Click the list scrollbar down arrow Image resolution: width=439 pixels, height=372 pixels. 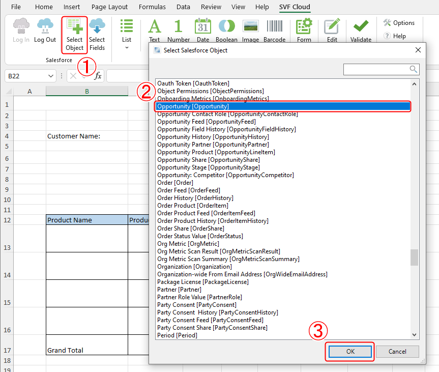(x=415, y=335)
